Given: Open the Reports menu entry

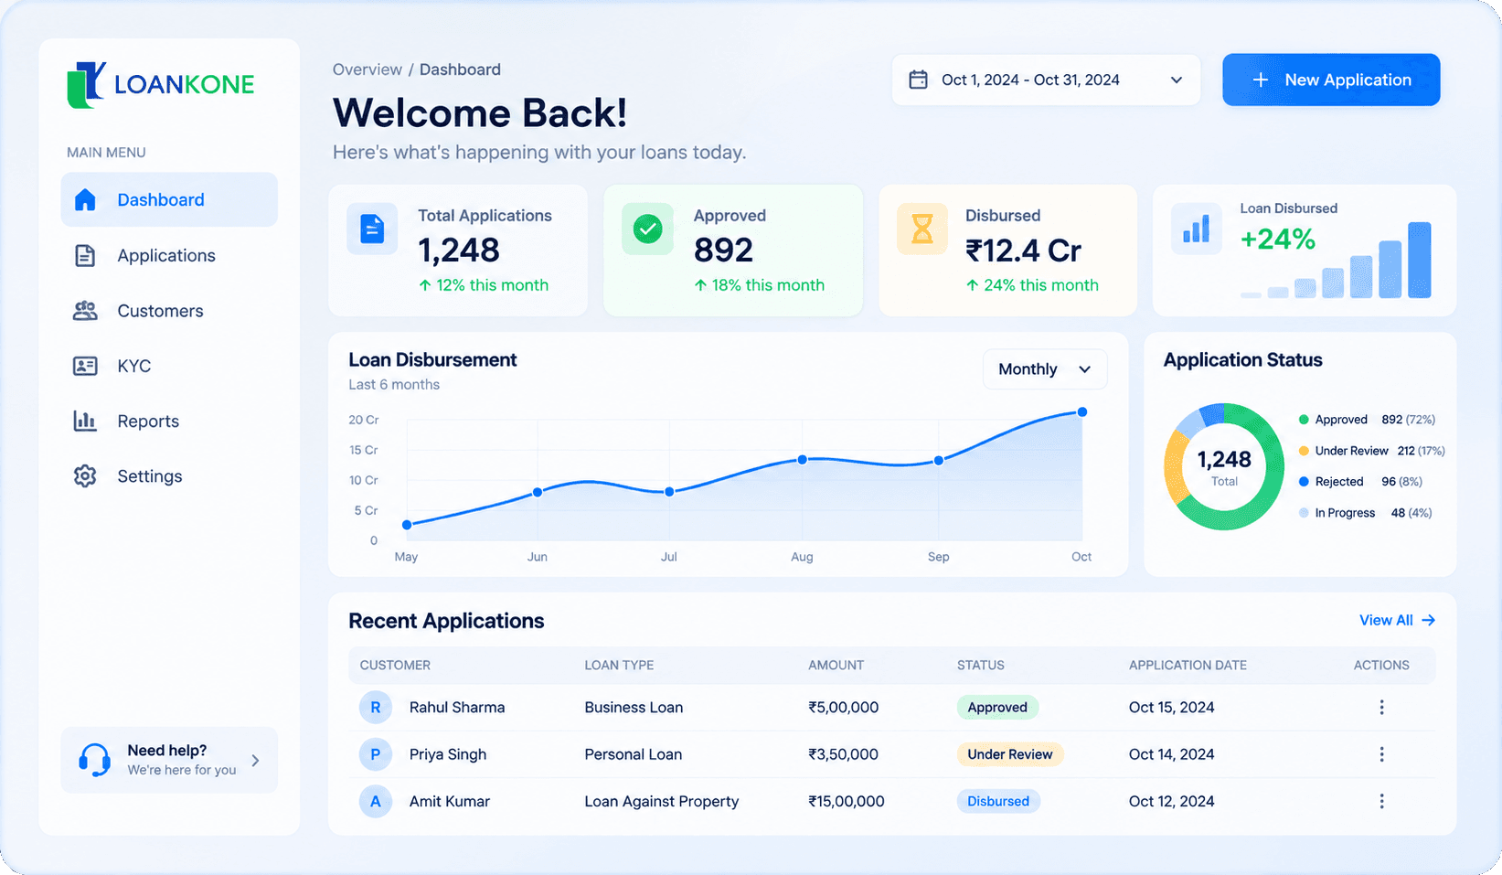Looking at the screenshot, I should [x=169, y=421].
